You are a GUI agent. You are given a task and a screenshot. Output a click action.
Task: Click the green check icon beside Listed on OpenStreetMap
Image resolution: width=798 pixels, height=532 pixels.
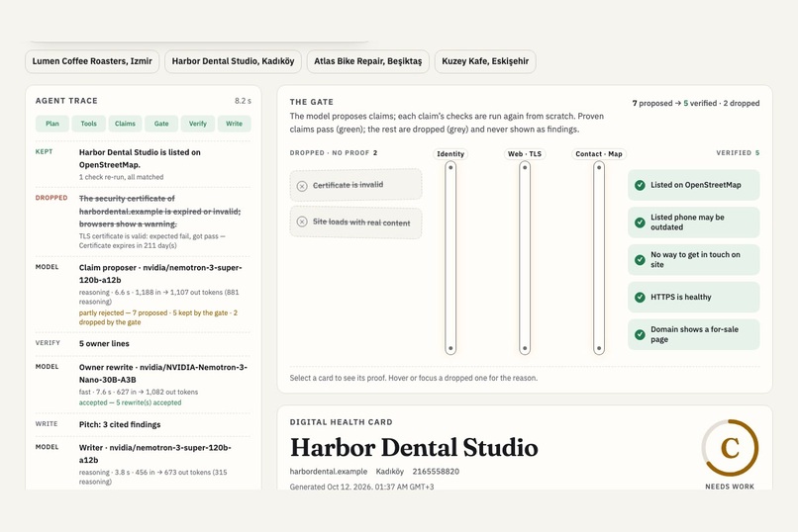(641, 185)
